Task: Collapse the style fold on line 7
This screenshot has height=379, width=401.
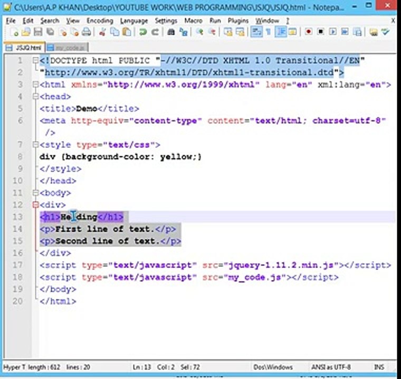Action: point(36,145)
